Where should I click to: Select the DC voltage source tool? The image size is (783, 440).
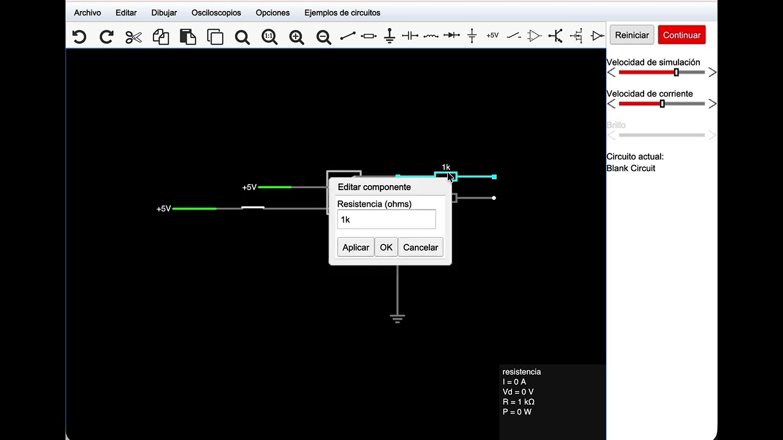[472, 36]
